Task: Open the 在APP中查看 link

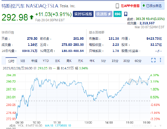Action: (130, 6)
